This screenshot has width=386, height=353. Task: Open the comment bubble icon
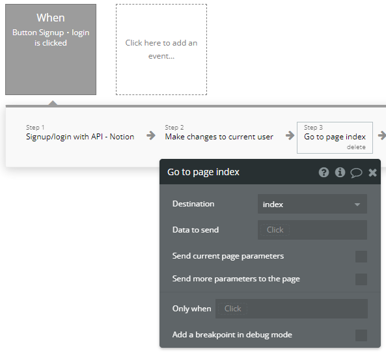[x=356, y=173]
